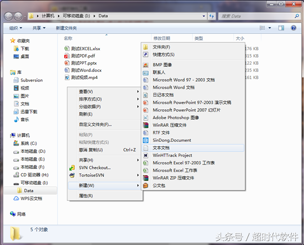This screenshot has width=304, height=245.
Task: Expand the 共享 toolbar dropdown
Action: (x=39, y=28)
